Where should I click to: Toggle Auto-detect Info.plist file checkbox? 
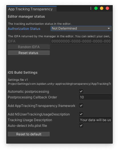pyautogui.click(x=81, y=125)
